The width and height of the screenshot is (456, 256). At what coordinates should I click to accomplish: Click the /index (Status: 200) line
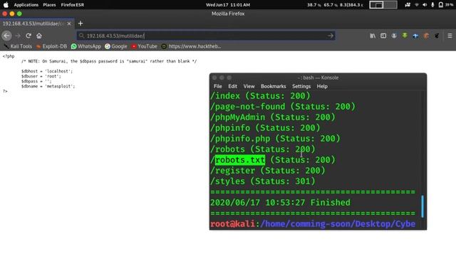tap(260, 96)
